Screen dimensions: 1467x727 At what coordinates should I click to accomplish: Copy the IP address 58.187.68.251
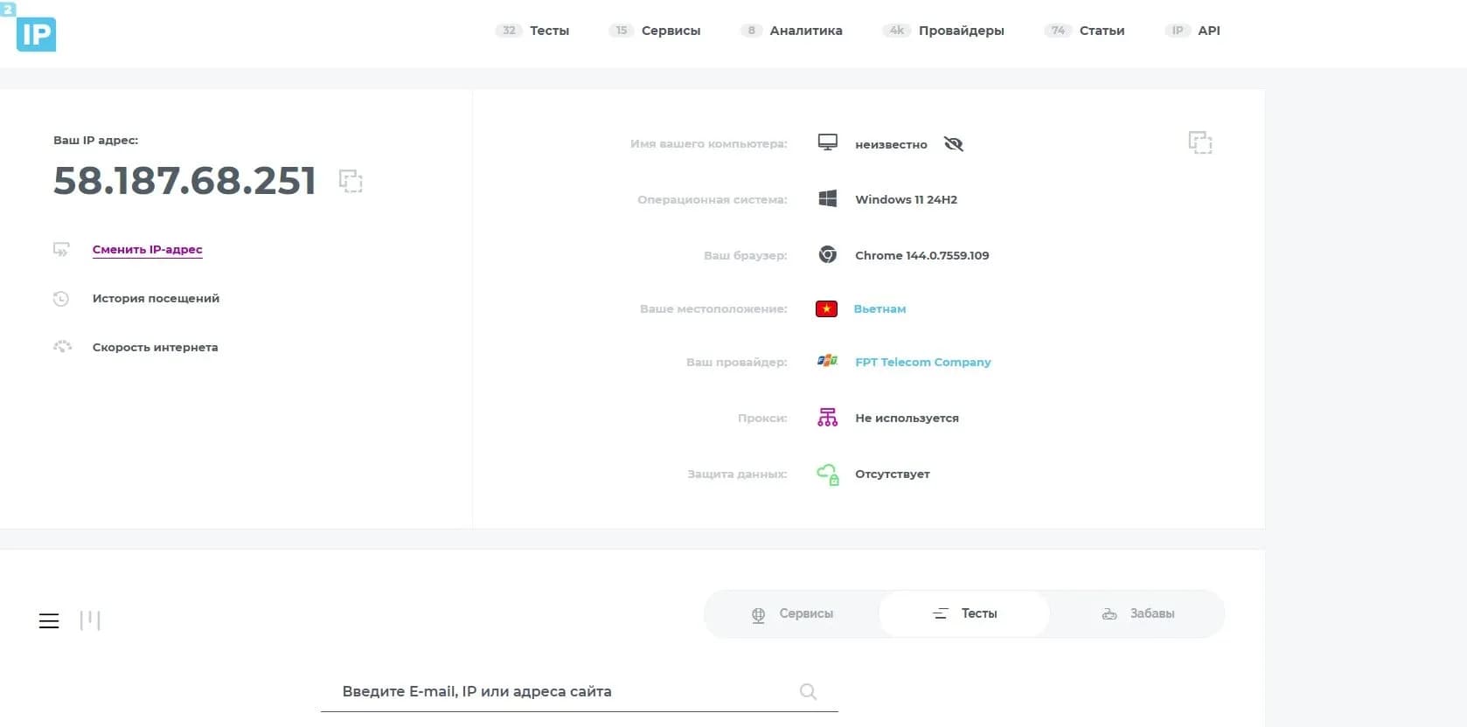pos(351,181)
